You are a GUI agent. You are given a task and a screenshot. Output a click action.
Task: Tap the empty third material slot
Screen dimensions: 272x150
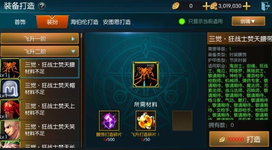(x=182, y=121)
